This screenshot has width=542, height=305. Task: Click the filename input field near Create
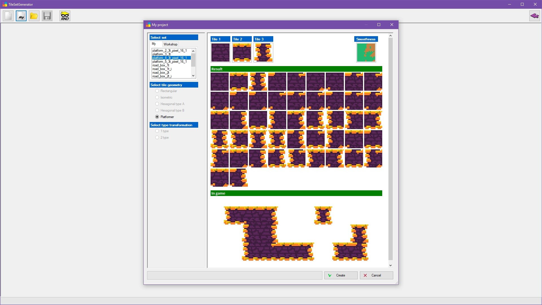pyautogui.click(x=234, y=275)
